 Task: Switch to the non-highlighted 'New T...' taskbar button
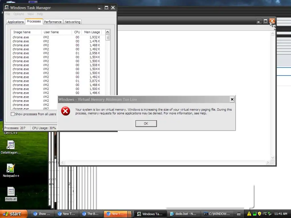[66, 214]
